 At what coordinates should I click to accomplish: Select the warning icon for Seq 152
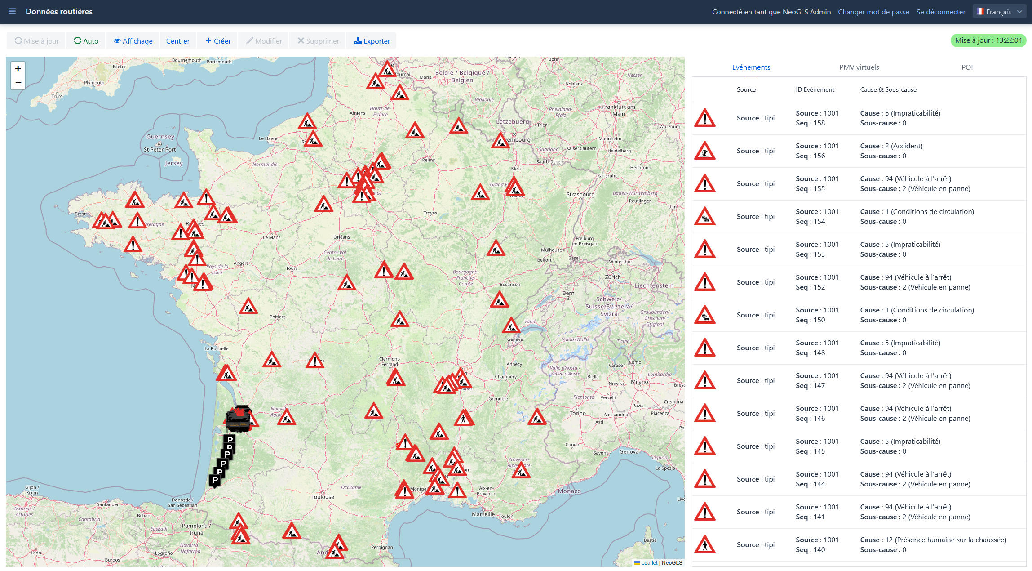click(705, 282)
